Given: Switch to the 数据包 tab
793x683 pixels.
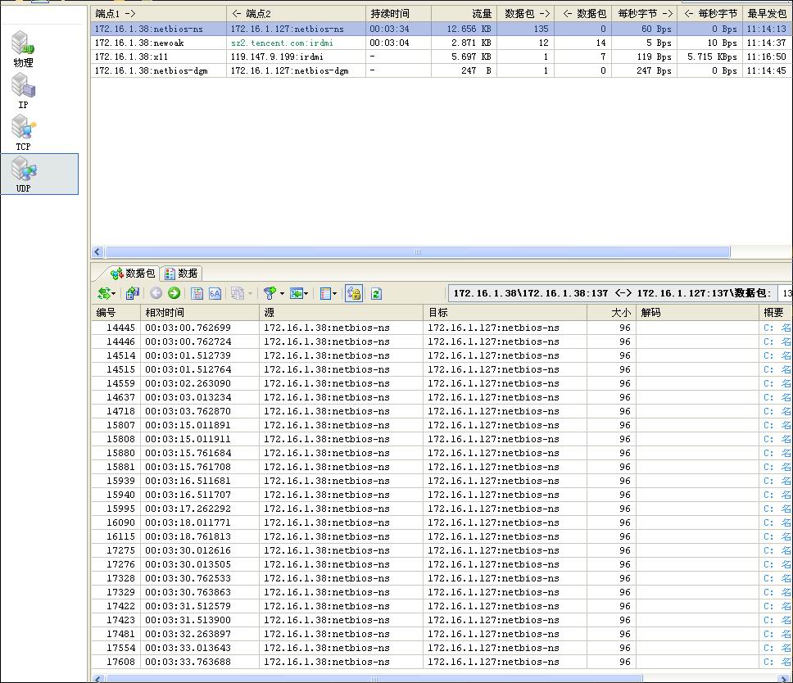Looking at the screenshot, I should point(133,274).
